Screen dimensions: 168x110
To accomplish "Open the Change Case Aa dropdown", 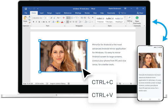I will (59, 18).
